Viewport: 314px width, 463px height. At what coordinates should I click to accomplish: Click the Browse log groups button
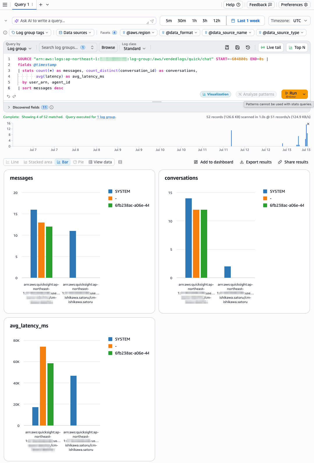point(108,47)
